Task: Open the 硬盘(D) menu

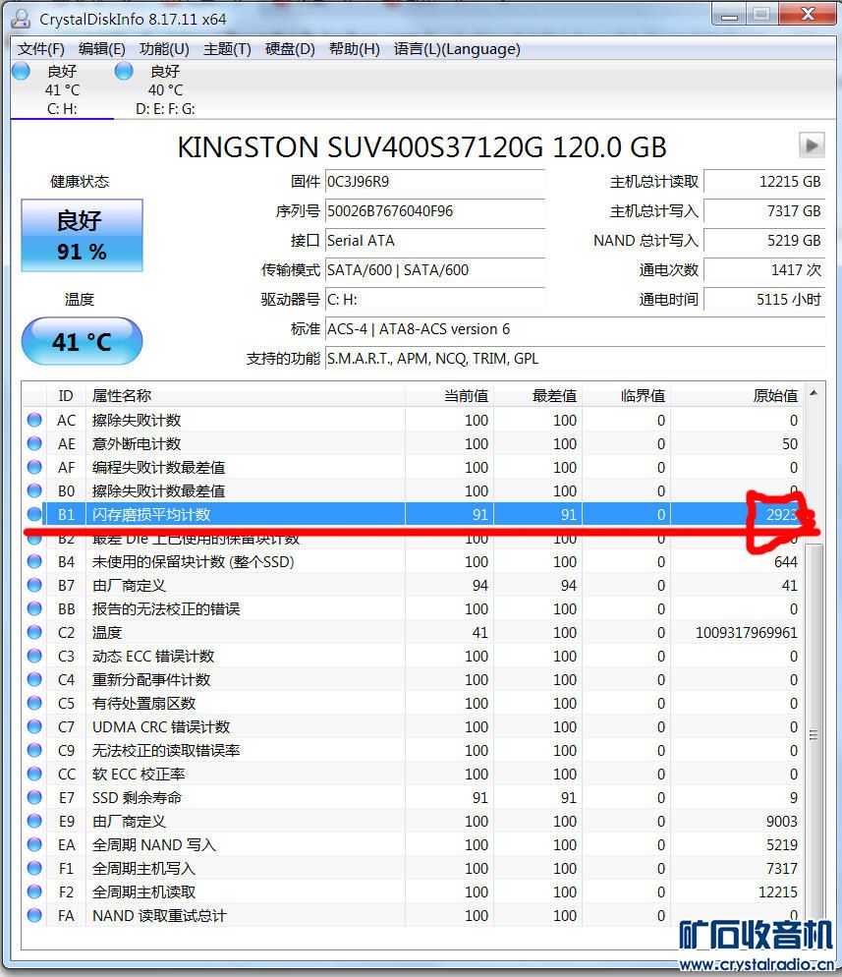Action: (290, 49)
